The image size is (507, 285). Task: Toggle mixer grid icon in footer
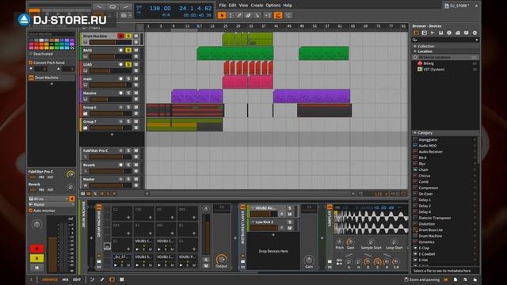click(x=122, y=279)
